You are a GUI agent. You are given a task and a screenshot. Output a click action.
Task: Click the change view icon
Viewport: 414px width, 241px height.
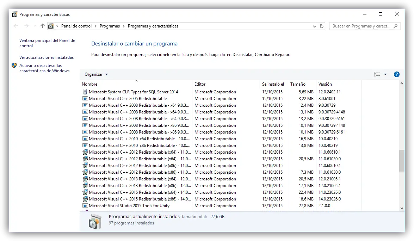pos(377,74)
